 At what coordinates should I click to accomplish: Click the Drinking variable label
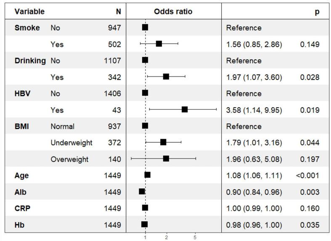[30, 61]
